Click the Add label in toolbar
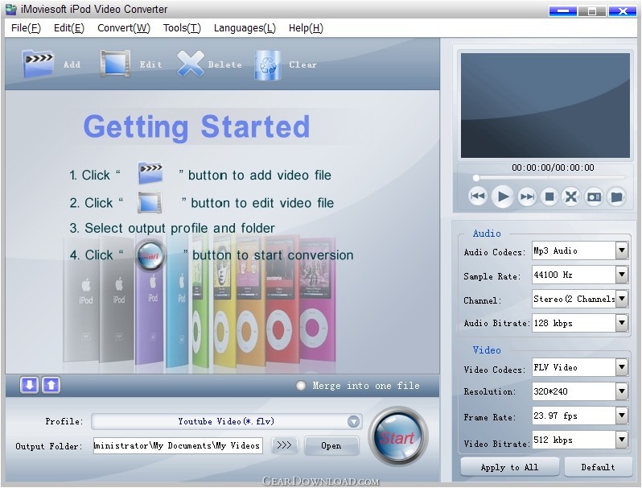The width and height of the screenshot is (642, 488). [72, 64]
